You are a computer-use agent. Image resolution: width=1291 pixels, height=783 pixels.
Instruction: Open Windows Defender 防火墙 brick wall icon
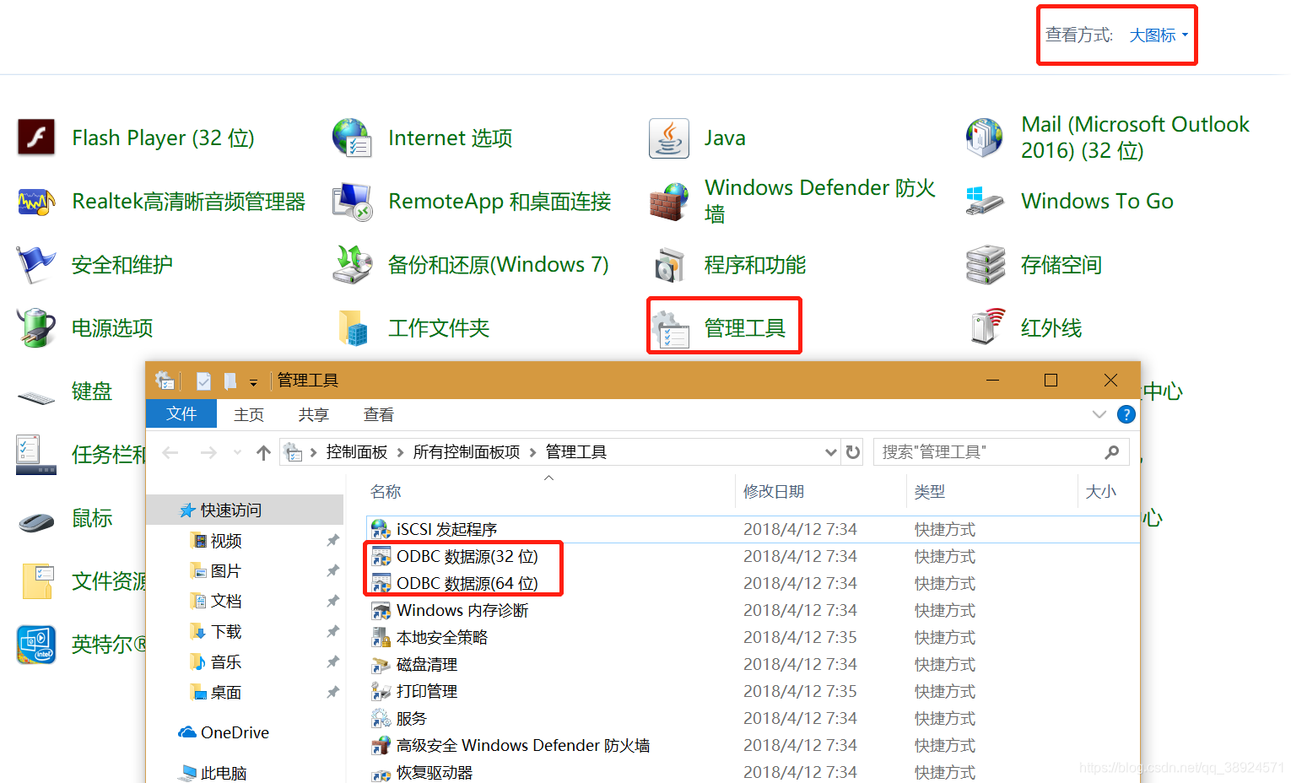[669, 202]
